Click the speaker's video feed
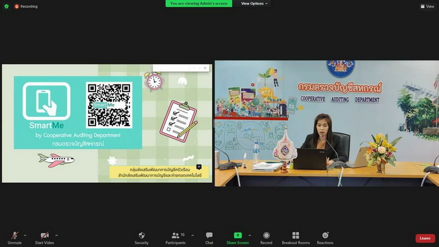 (327, 123)
